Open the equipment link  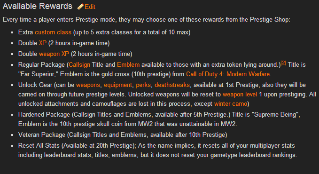pos(118,85)
